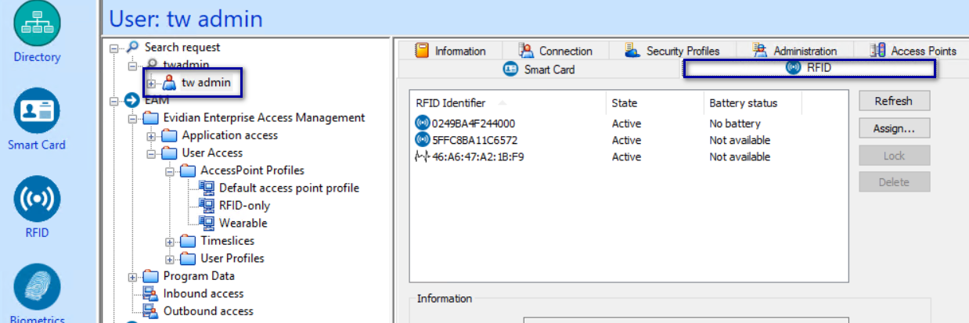Open the Smart Card sidebar icon
Viewport: 969px width, 323px height.
coord(37,111)
